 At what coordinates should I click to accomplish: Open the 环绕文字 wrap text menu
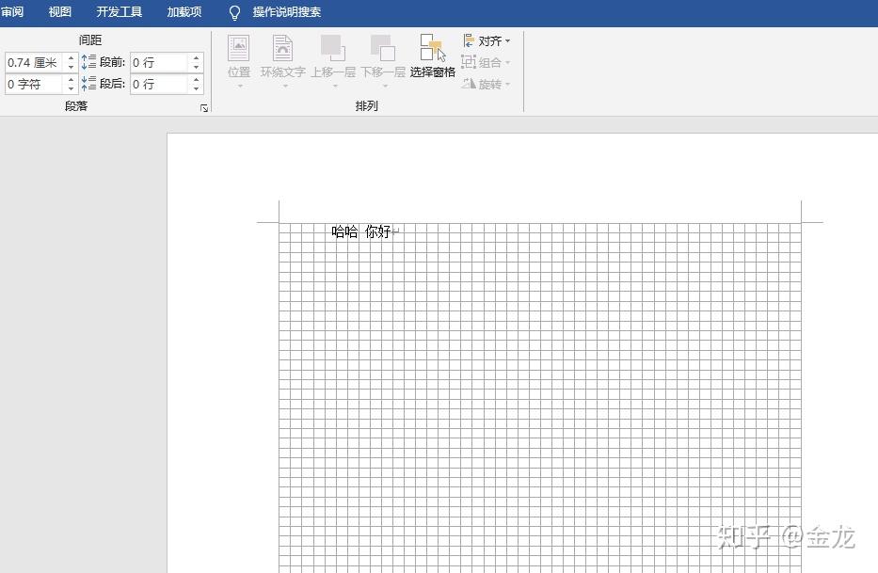coord(282,61)
